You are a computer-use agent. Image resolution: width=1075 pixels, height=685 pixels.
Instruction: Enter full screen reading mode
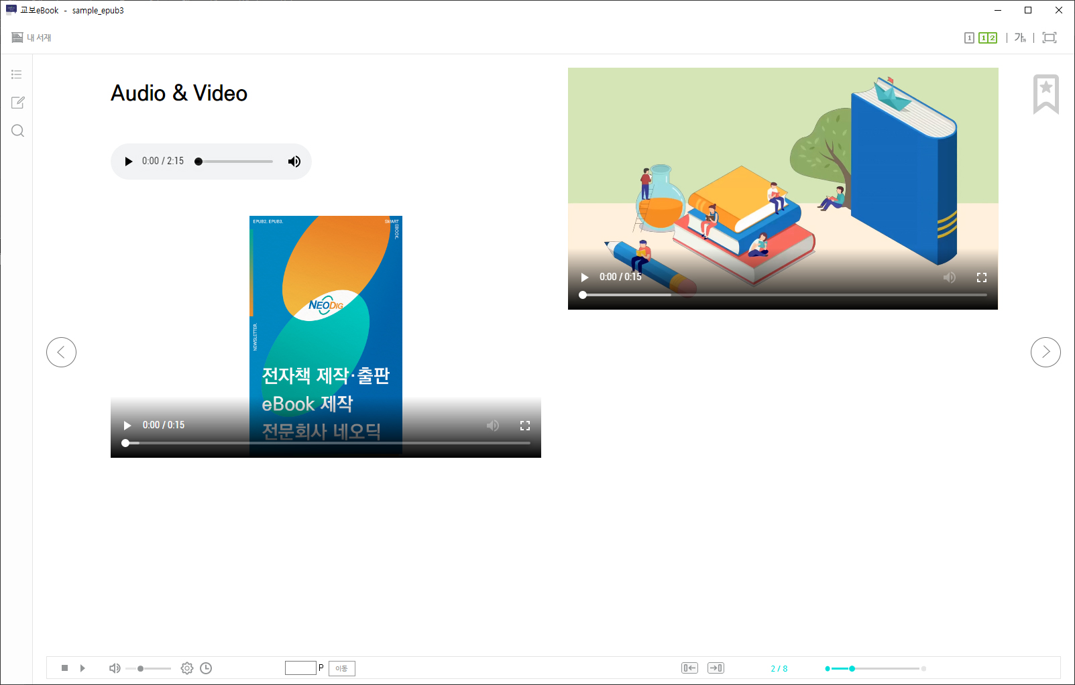click(1050, 38)
